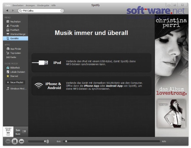Open the Bearbeiten menu
The image size is (191, 148).
[18, 5]
